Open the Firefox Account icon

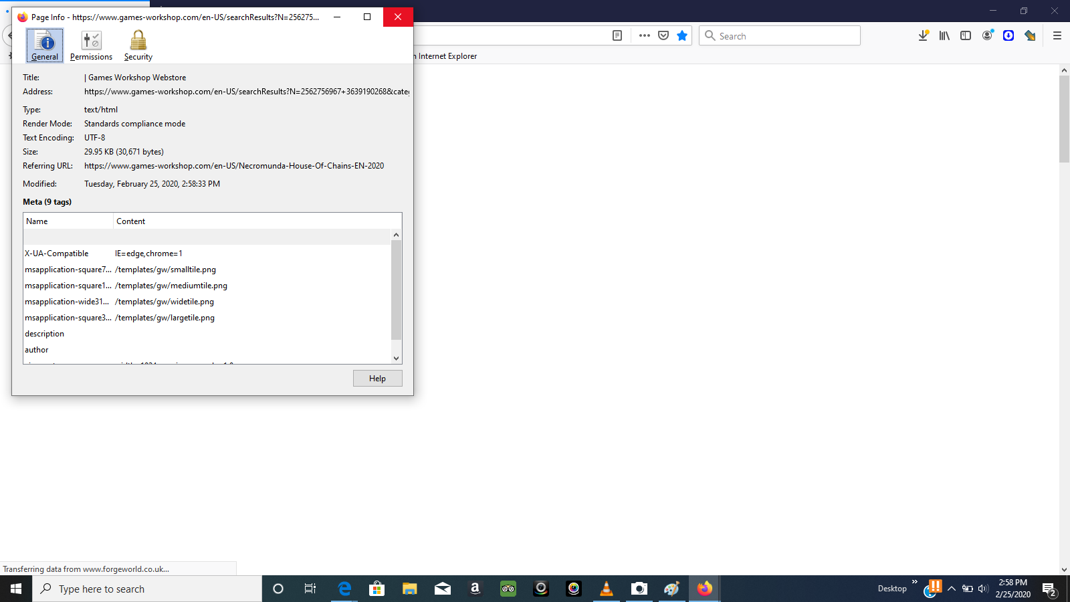click(987, 35)
